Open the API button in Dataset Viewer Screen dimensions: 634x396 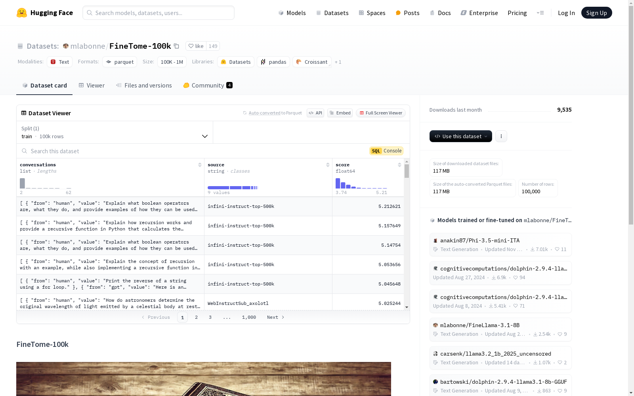pos(315,113)
